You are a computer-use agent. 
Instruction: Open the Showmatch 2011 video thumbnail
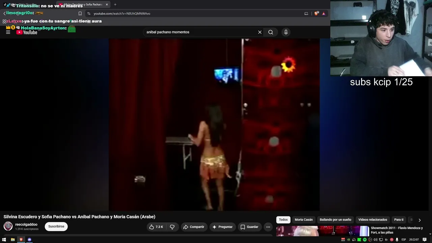[323, 231]
